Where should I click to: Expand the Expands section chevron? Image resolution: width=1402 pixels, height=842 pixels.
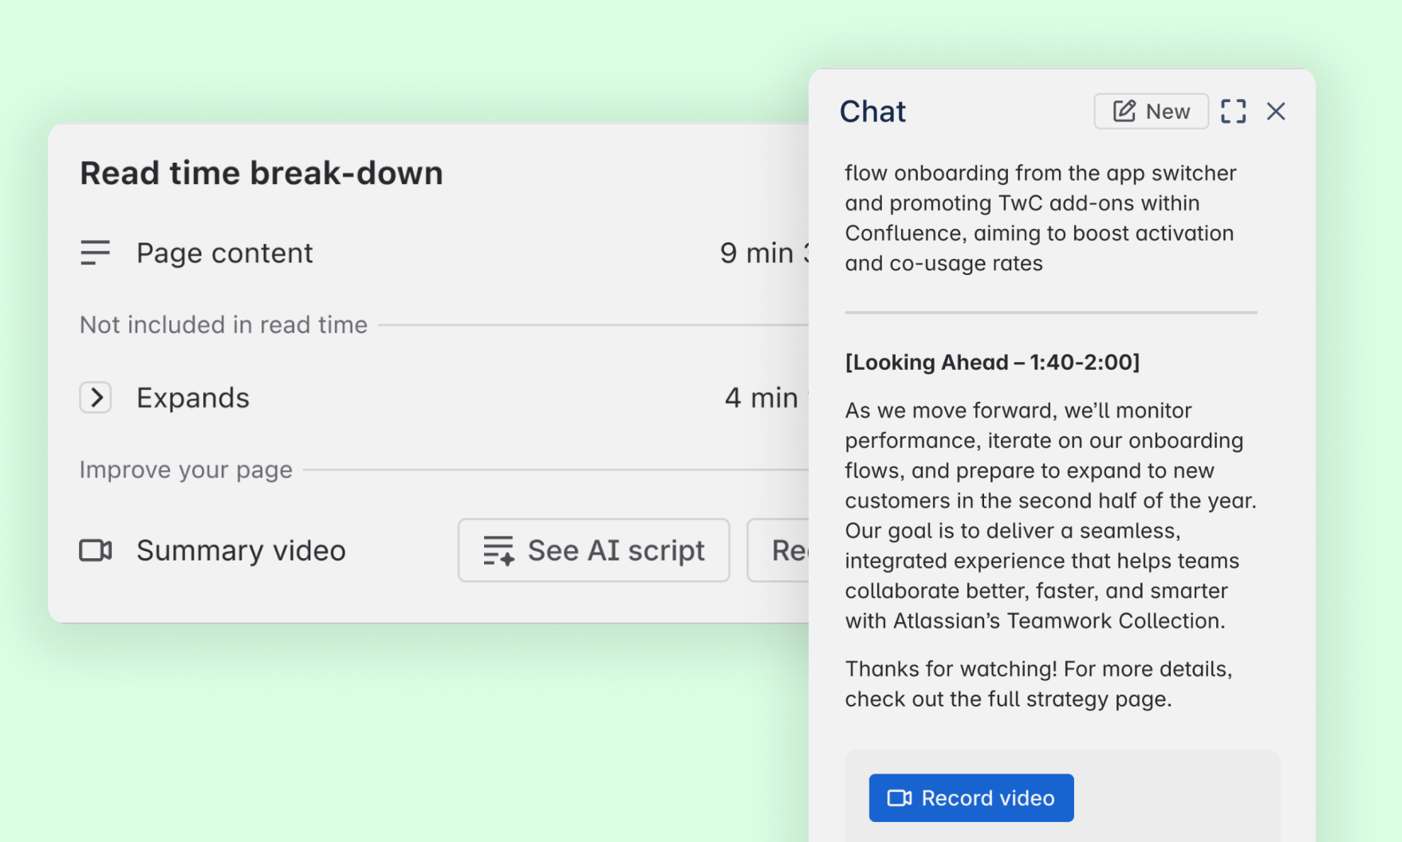(x=96, y=397)
